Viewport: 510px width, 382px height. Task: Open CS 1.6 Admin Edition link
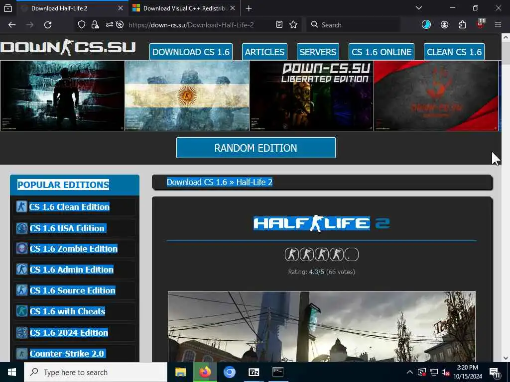[x=72, y=270]
